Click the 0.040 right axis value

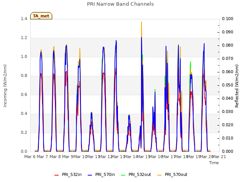[228, 99]
